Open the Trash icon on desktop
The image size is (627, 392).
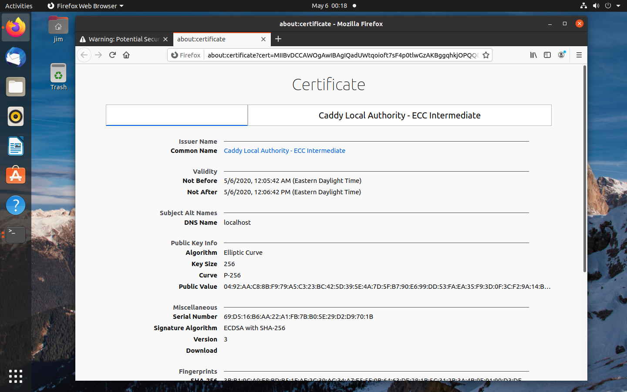tap(58, 77)
